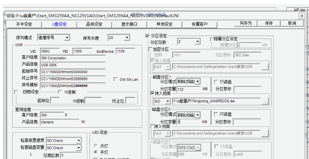Click the 序号模板 field

click(73, 86)
